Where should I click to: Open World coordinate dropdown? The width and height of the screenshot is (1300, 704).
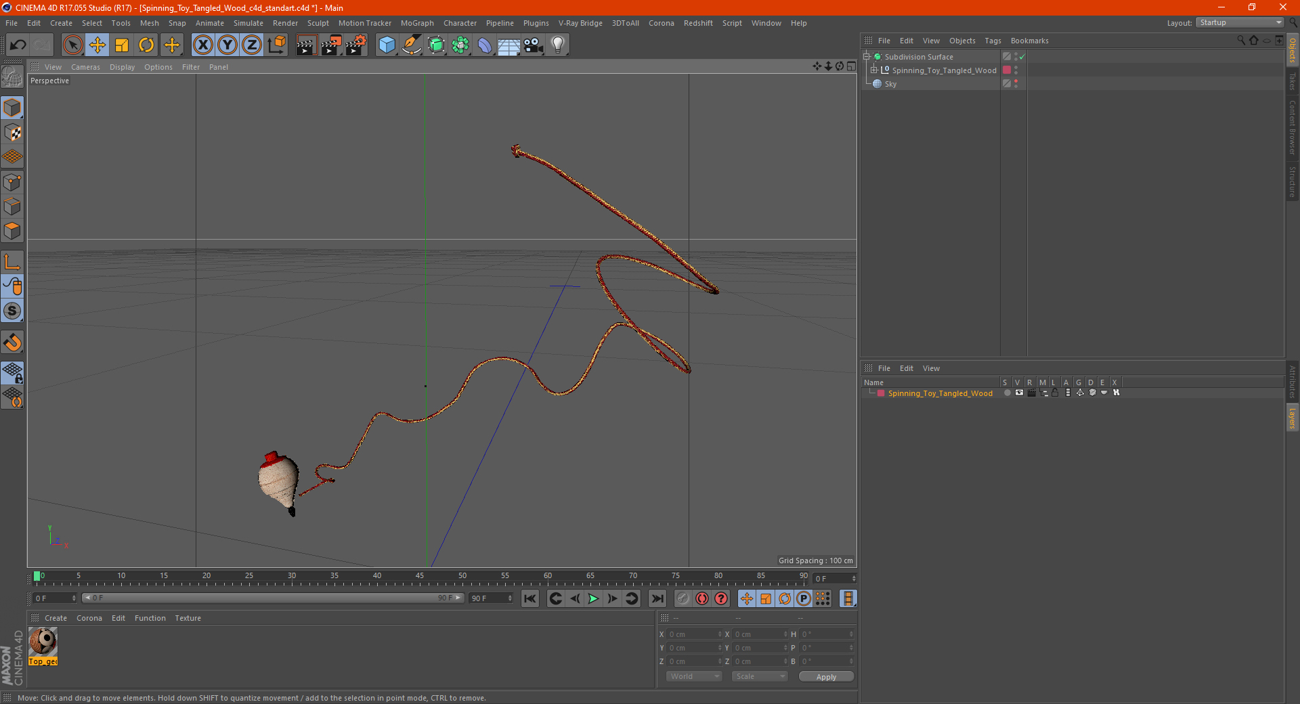coord(694,676)
